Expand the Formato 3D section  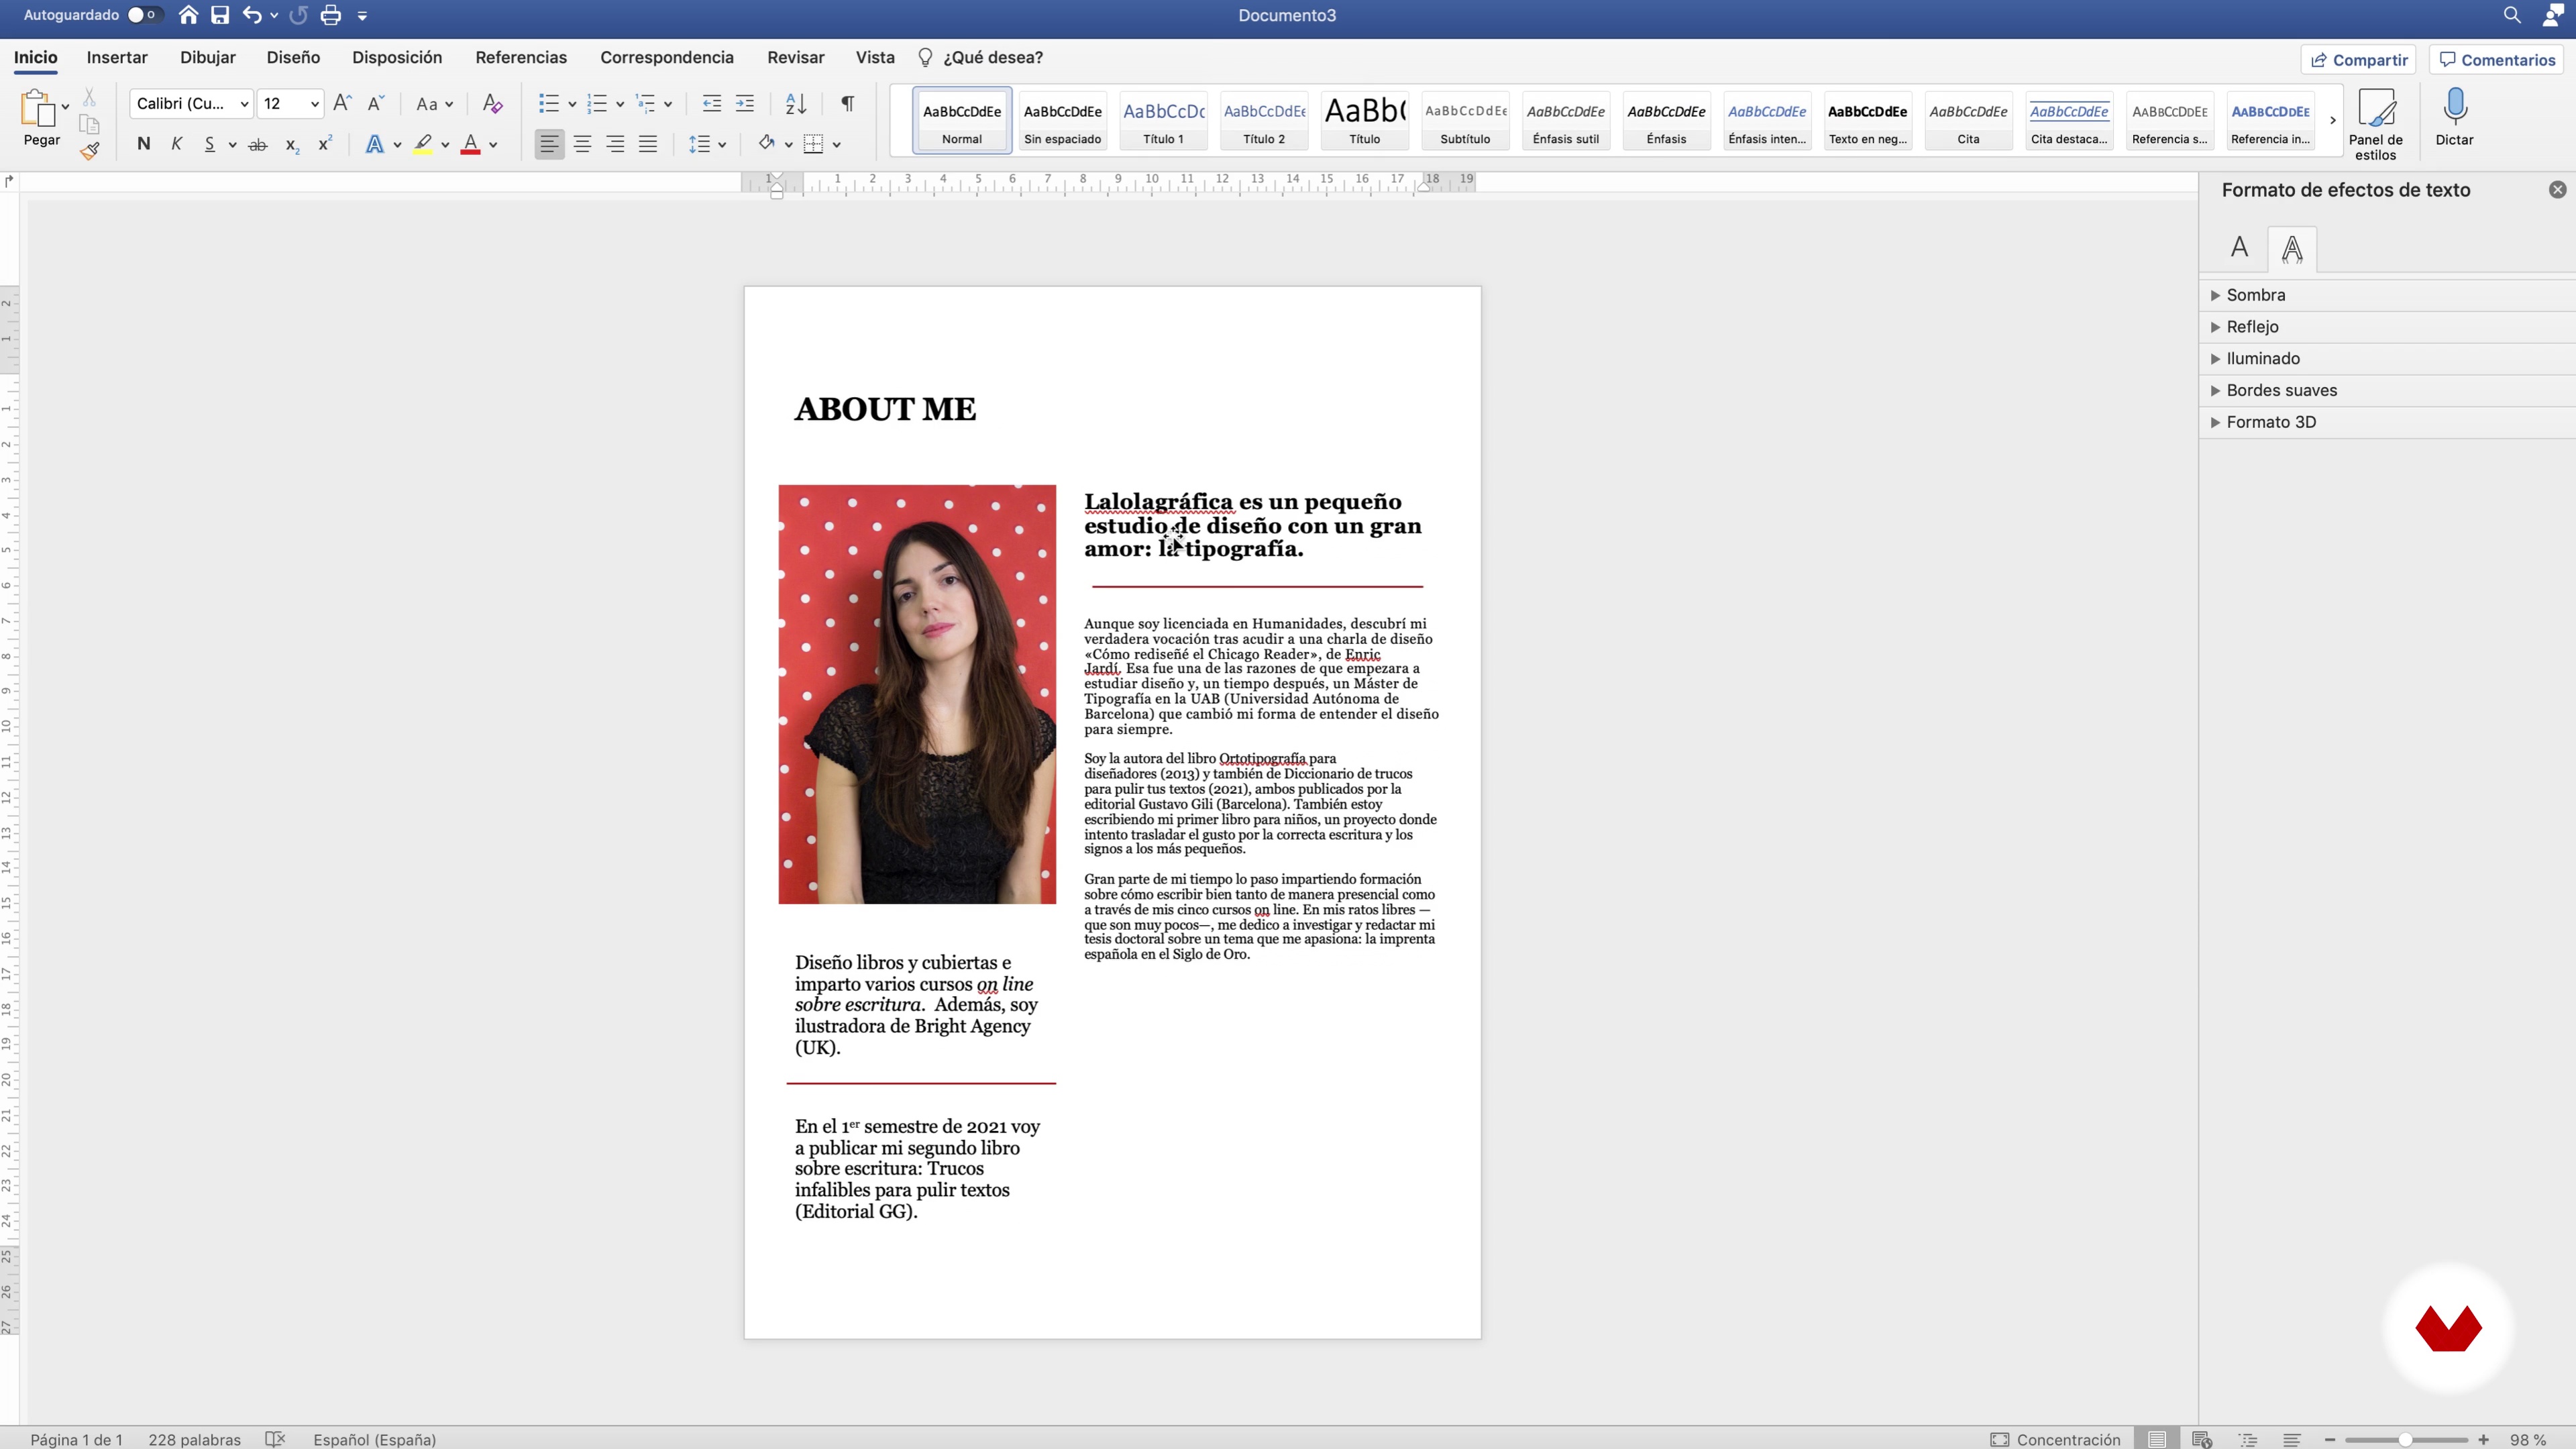point(2270,422)
